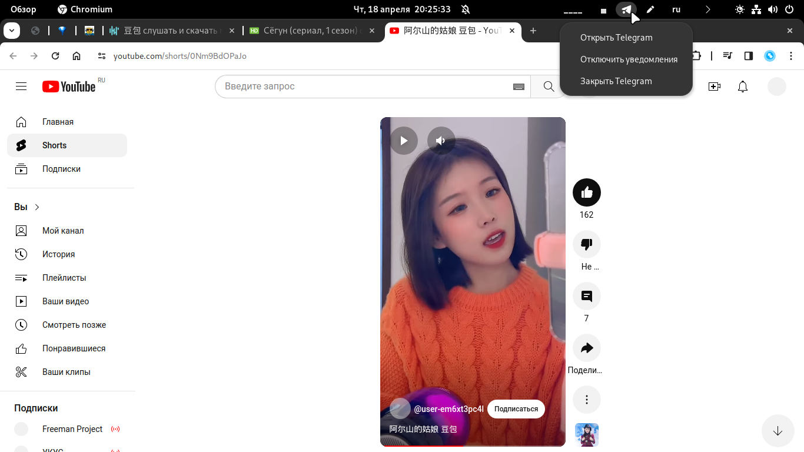Expand the tray arrow chevron

(708, 9)
